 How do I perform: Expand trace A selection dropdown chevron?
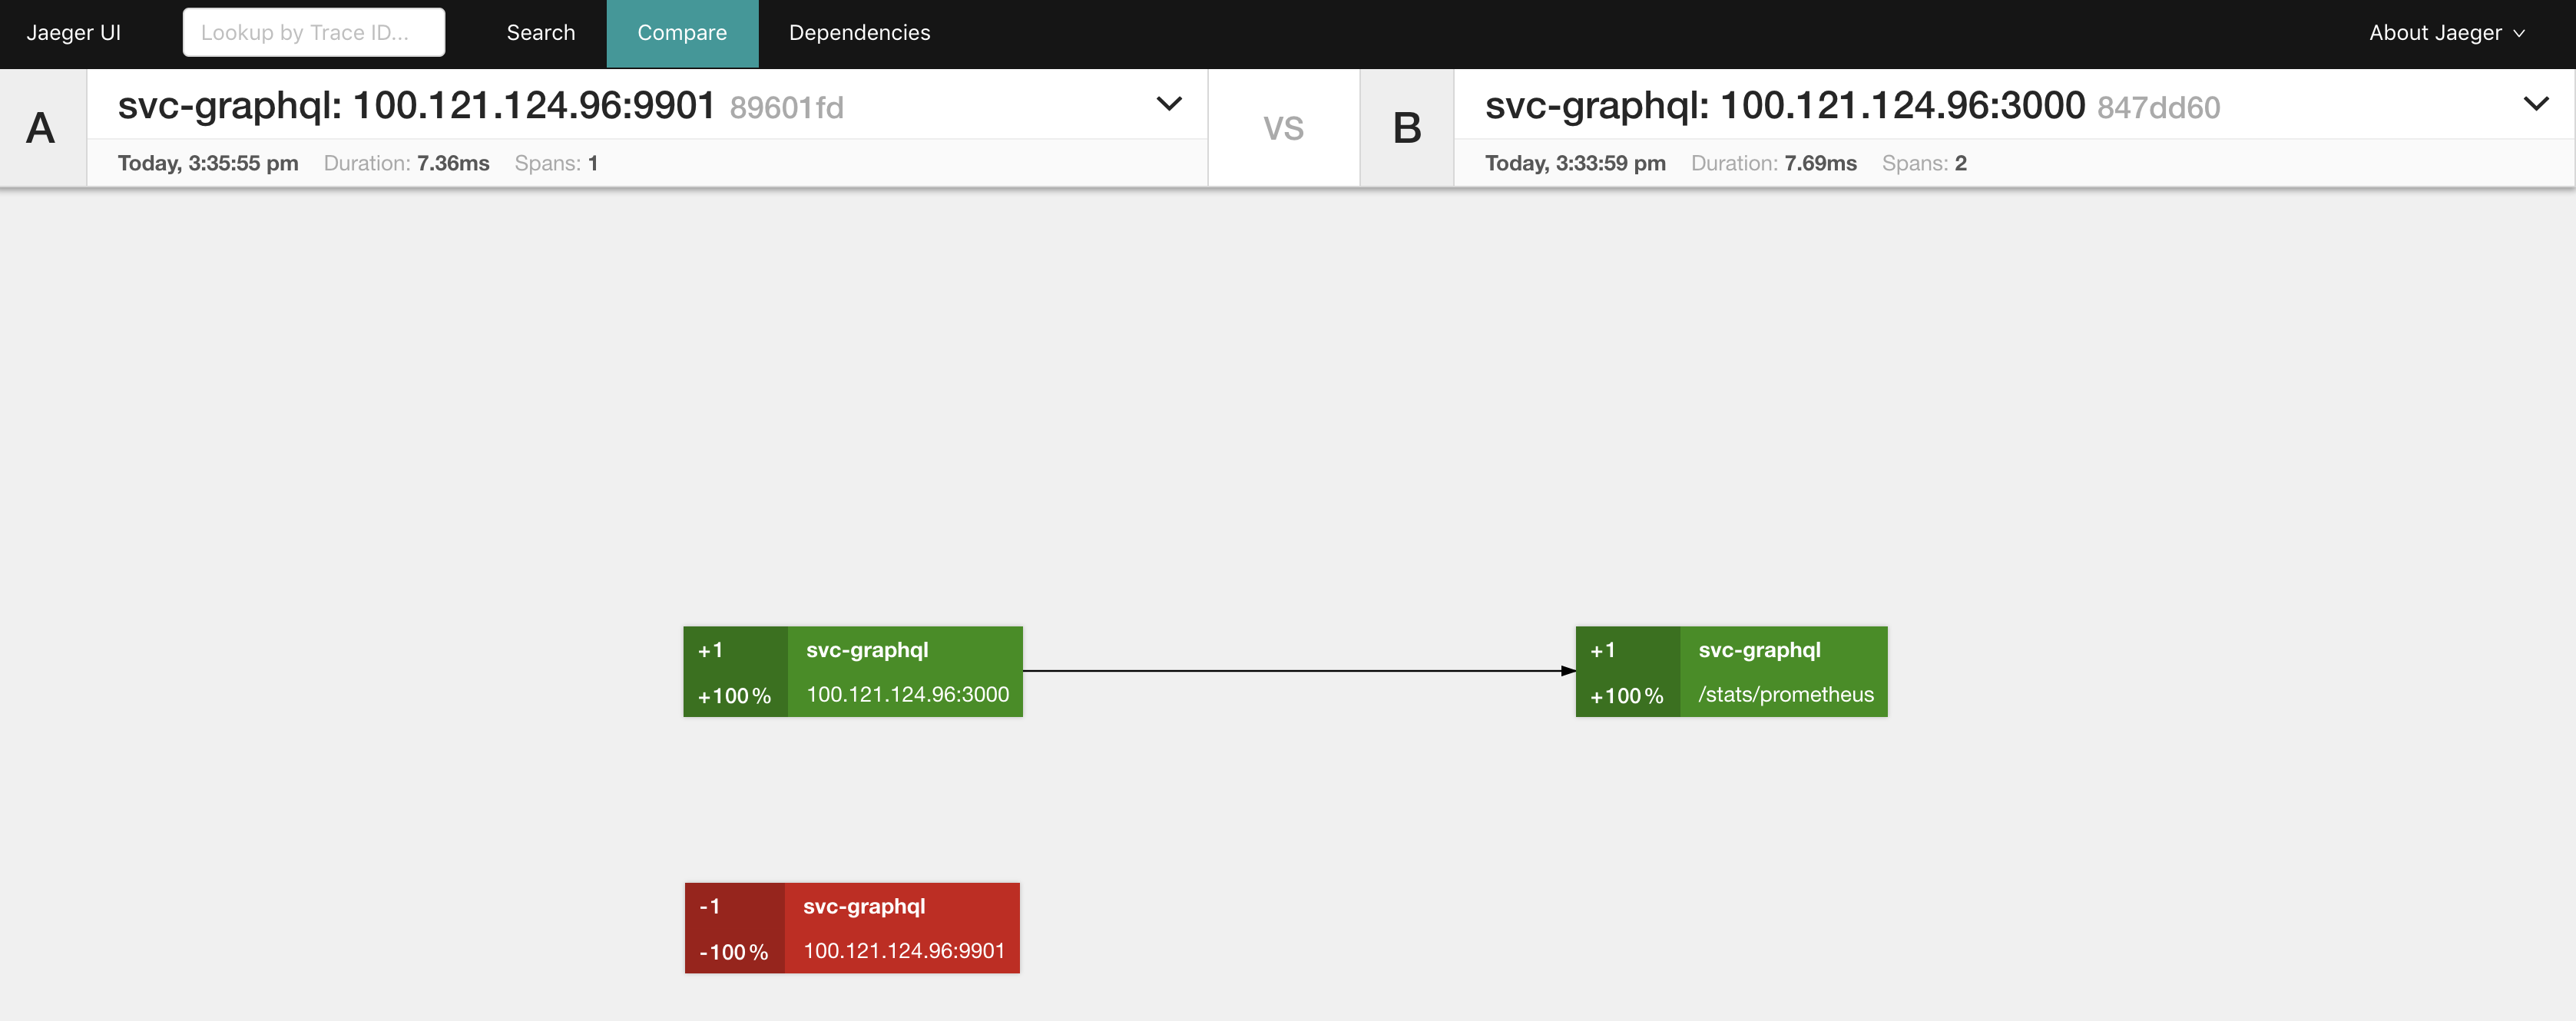click(1168, 104)
